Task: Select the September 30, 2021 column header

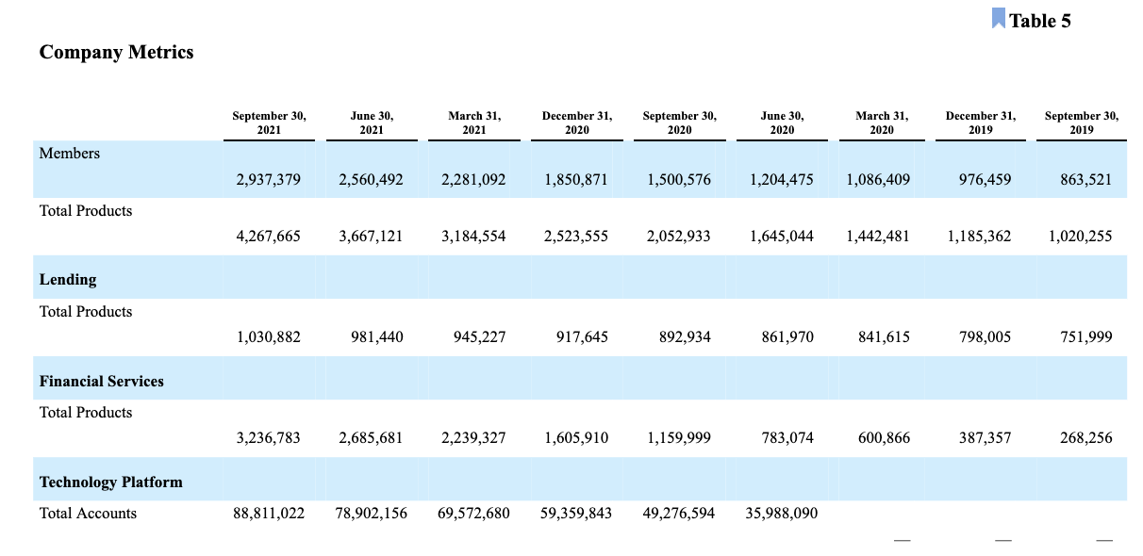Action: coord(269,123)
